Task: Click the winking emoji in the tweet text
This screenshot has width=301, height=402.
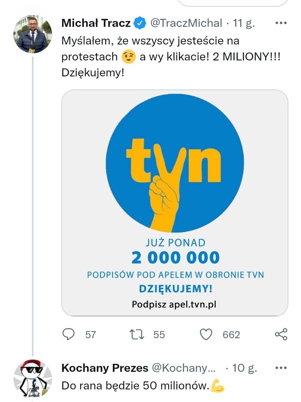Action: click(128, 57)
